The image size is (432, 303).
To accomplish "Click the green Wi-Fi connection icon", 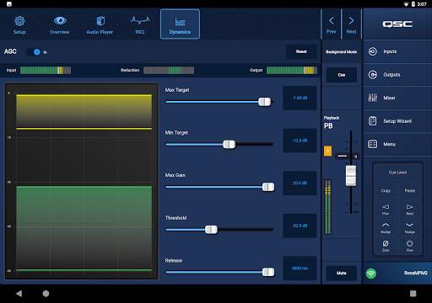I will click(x=371, y=273).
